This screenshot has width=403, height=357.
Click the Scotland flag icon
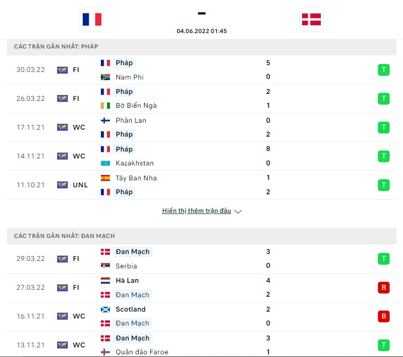click(105, 310)
